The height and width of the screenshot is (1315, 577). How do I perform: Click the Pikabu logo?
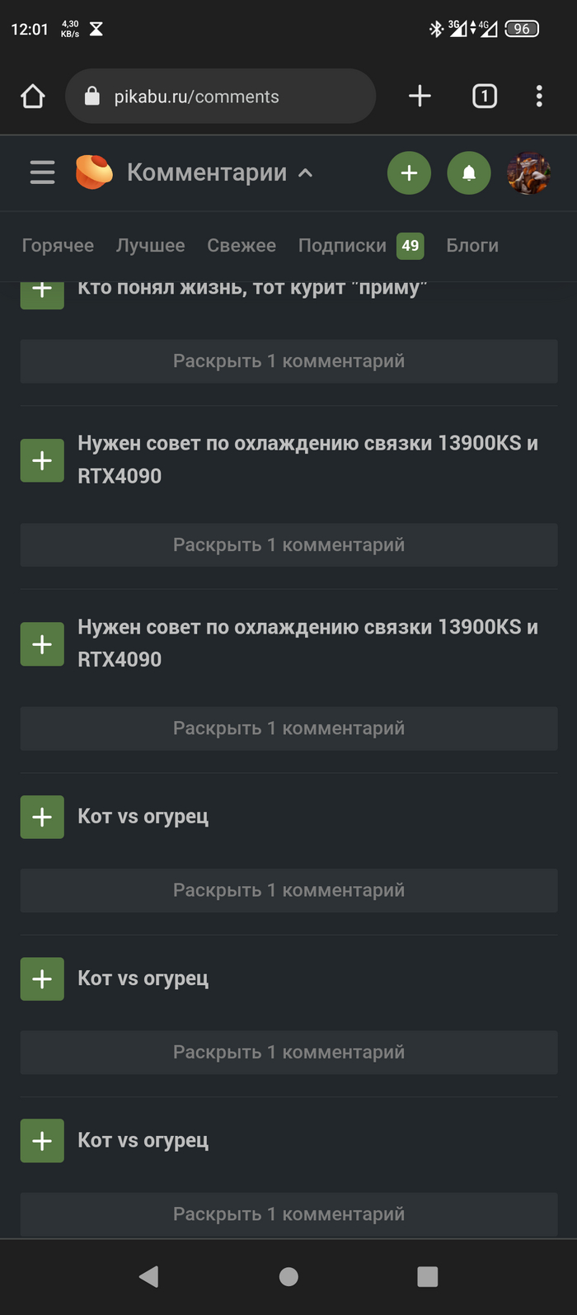[x=94, y=172]
